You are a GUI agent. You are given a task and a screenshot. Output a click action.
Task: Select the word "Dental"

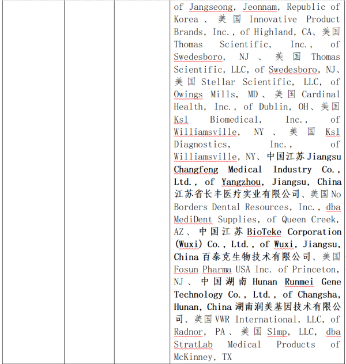pyautogui.click(x=226, y=207)
